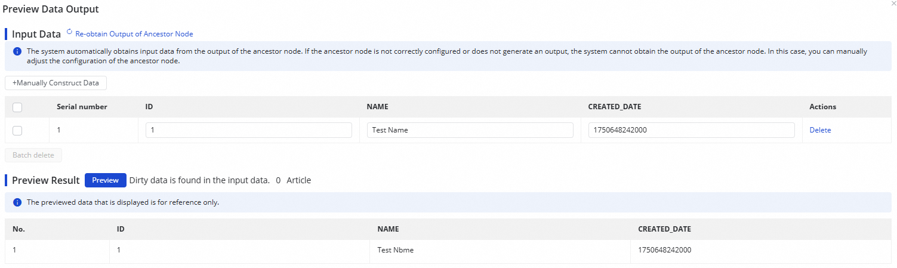Click the NAME column header in input table
Screen dimensions: 897x268
[x=377, y=107]
